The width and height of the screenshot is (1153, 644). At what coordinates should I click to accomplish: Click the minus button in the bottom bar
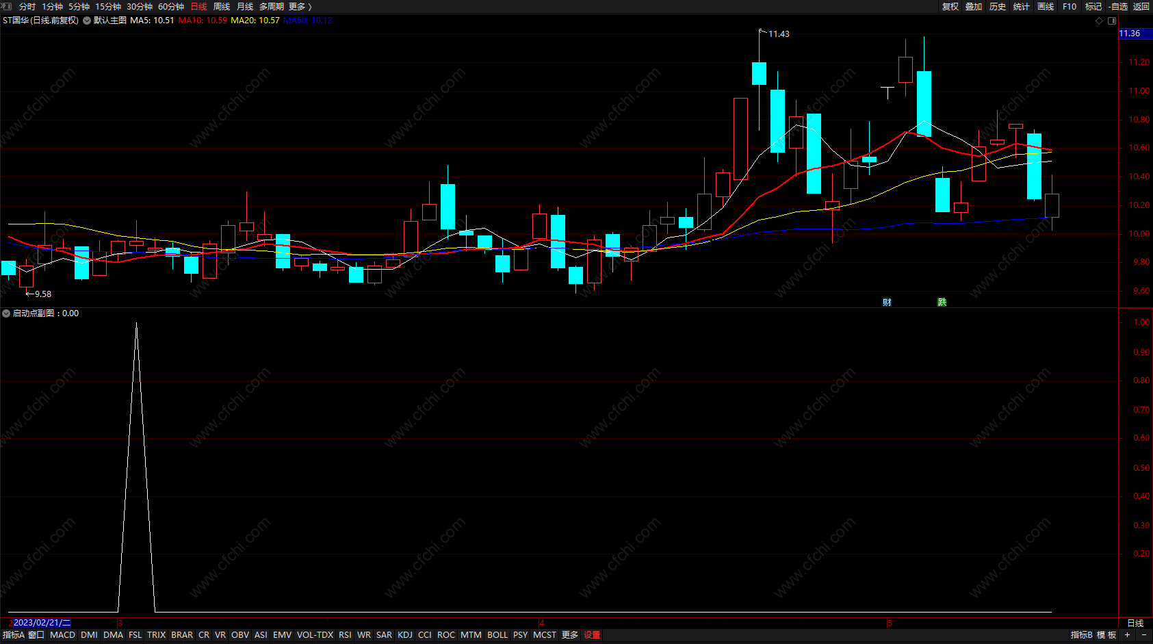point(1144,635)
